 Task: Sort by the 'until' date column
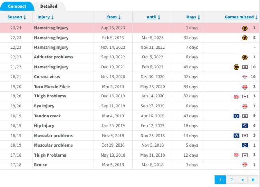tap(153, 17)
